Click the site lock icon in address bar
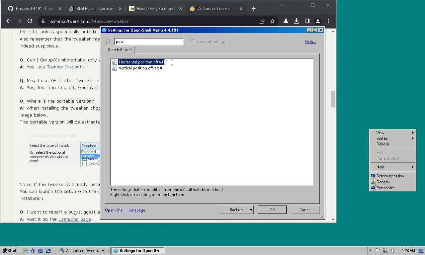 tap(43, 21)
